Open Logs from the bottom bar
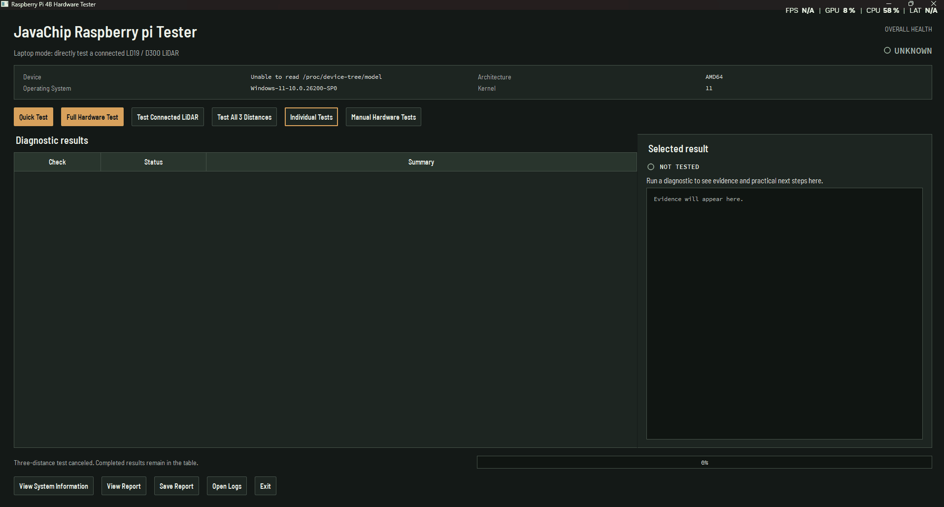 click(x=227, y=486)
